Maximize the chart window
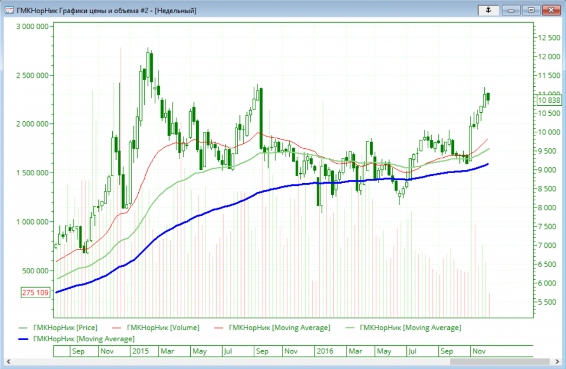566x369 pixels. [x=531, y=10]
